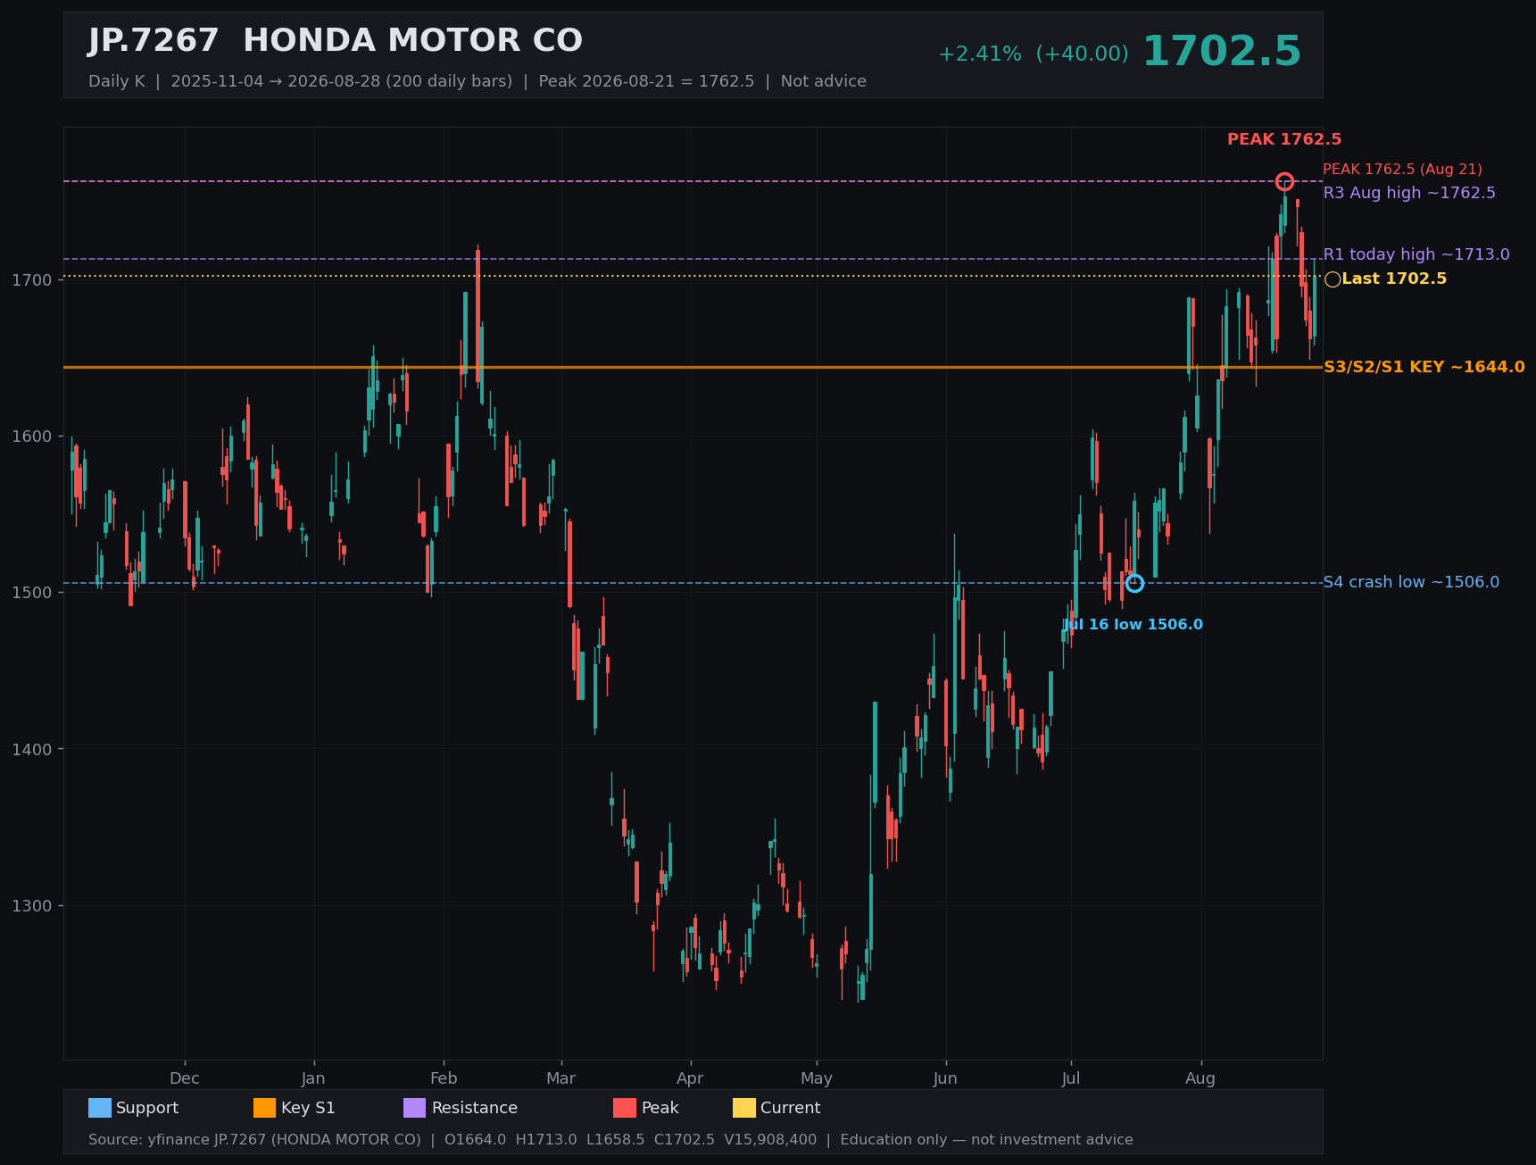Select the blue Jul 16 low circle marker

click(x=1134, y=583)
